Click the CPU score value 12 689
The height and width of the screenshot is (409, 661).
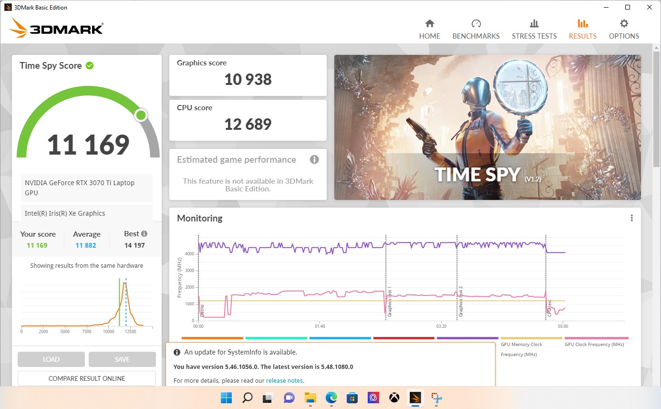click(x=248, y=124)
